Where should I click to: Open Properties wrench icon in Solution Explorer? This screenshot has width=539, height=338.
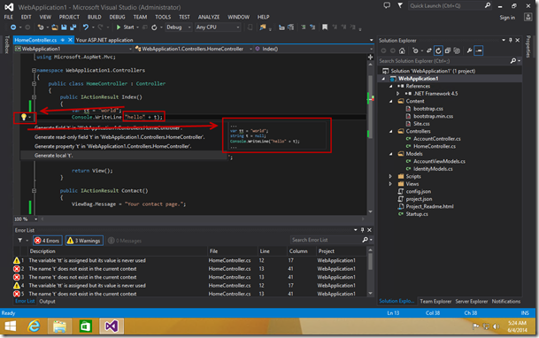pyautogui.click(x=469, y=50)
